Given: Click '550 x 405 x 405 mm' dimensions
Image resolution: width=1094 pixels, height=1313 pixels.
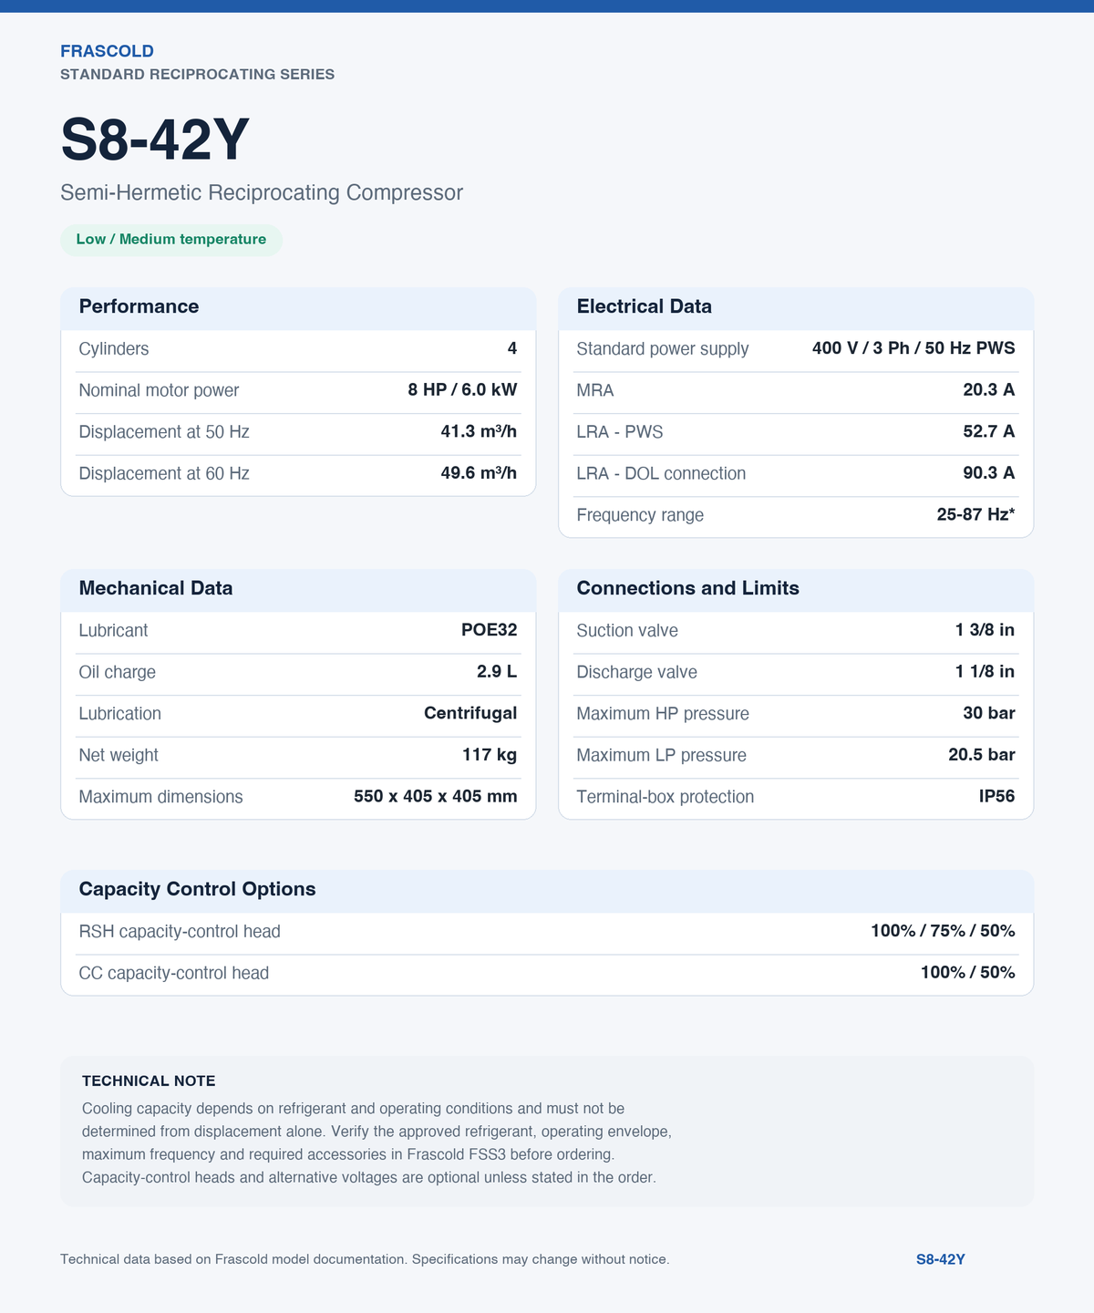Looking at the screenshot, I should tap(436, 796).
